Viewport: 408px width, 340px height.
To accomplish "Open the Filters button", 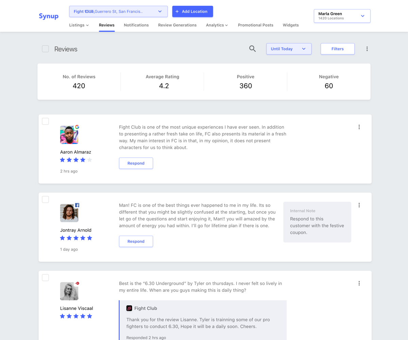I will click(x=338, y=49).
